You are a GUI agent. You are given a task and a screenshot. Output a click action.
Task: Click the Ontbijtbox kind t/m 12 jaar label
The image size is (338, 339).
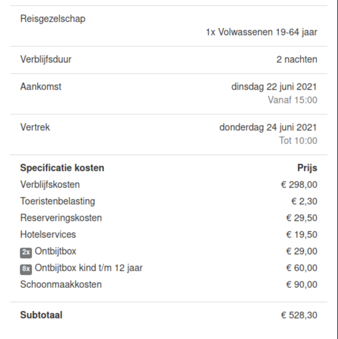[x=88, y=268]
